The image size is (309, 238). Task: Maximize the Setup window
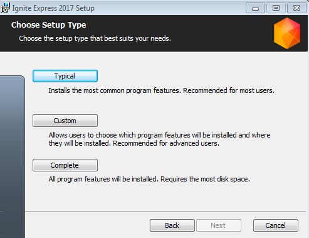[276, 8]
